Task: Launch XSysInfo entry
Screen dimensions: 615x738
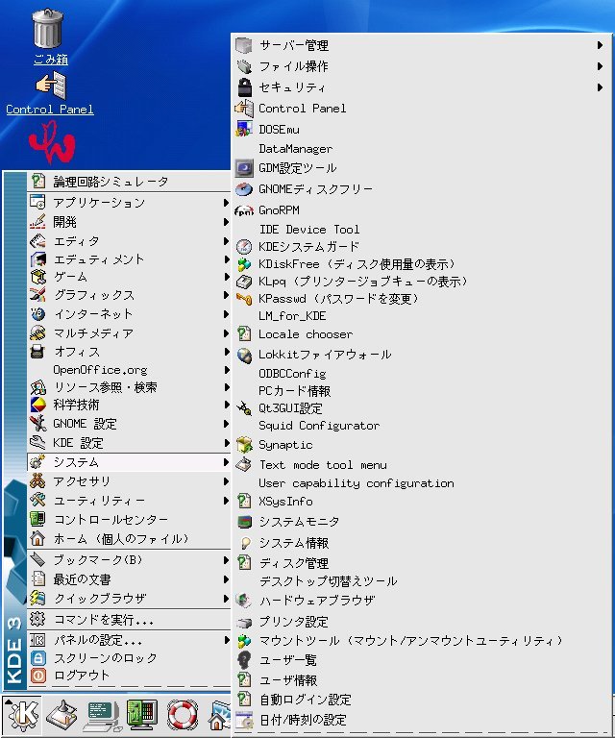Action: pos(422,502)
